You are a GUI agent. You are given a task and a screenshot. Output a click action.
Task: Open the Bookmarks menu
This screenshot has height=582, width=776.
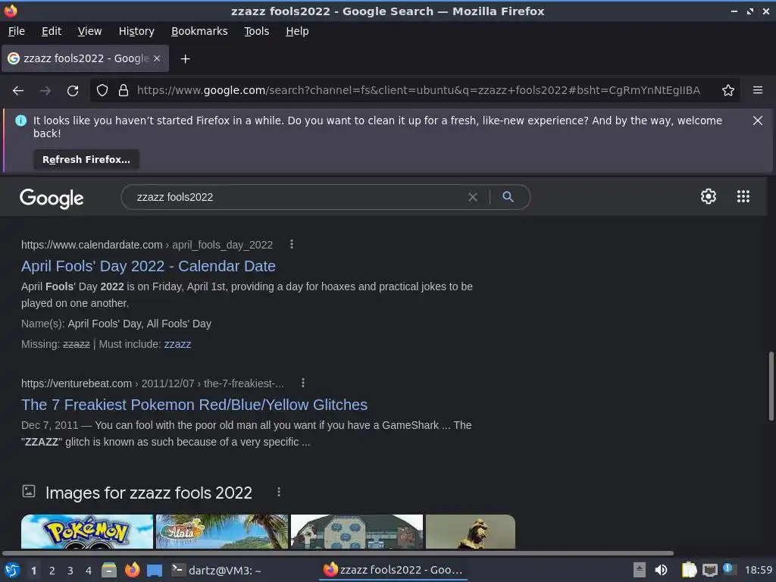(199, 31)
